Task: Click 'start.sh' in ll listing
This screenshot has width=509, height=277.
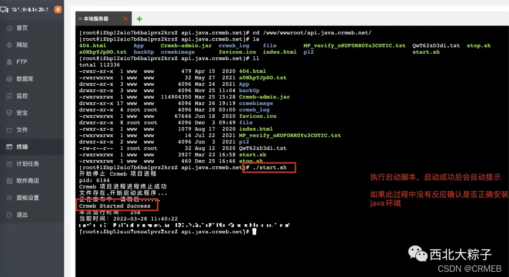Action: 253,155
